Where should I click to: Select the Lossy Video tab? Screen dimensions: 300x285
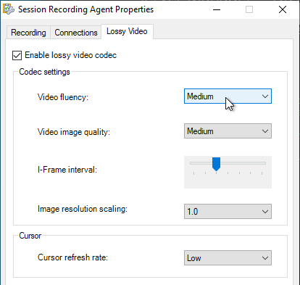pos(127,31)
